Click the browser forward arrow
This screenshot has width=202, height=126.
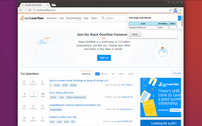pyautogui.click(x=25, y=10)
